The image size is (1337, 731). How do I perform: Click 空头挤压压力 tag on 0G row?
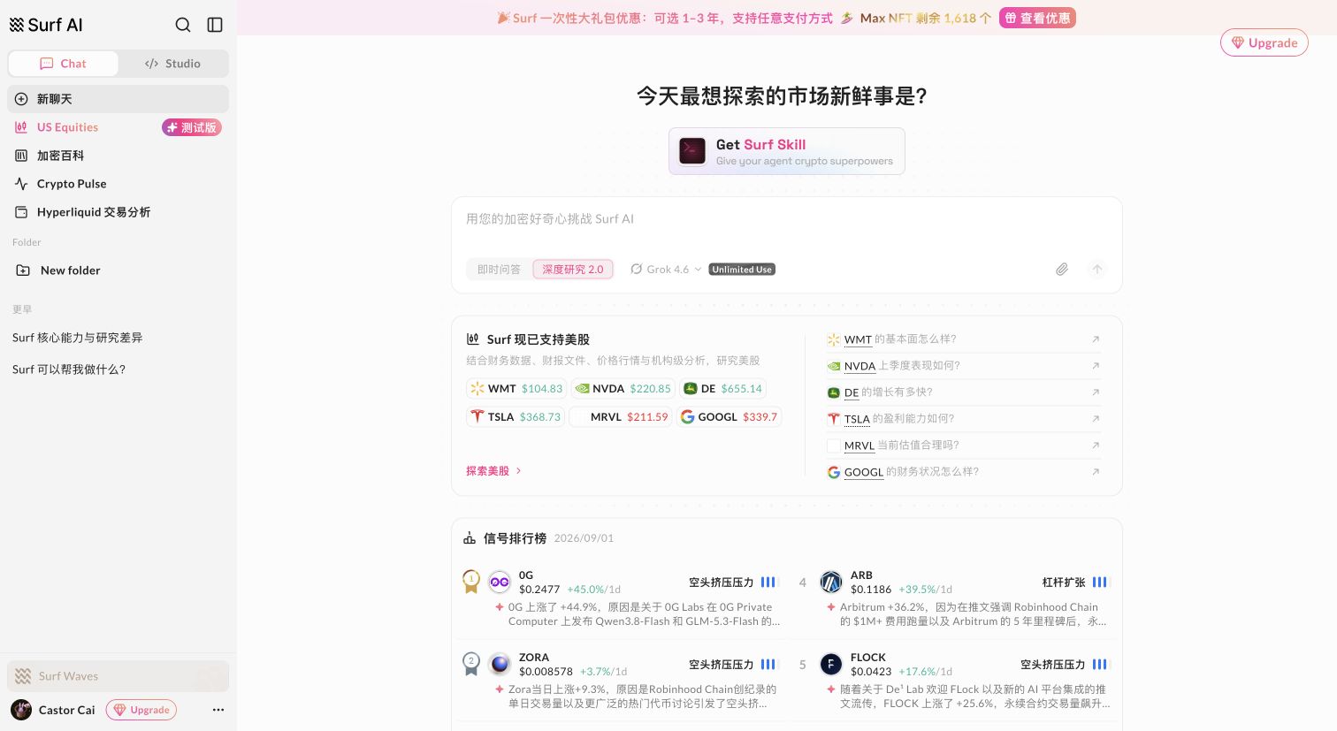pos(722,583)
